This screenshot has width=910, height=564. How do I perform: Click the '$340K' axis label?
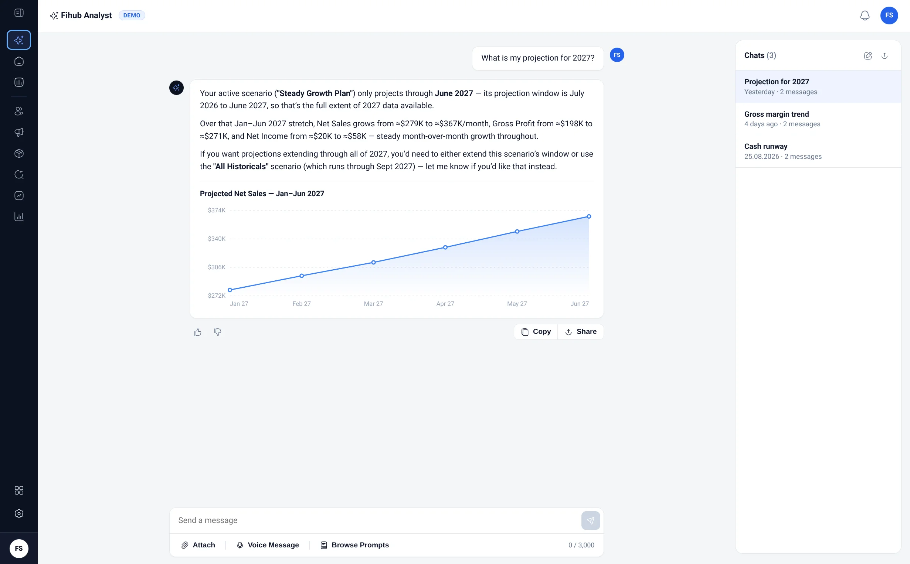[217, 239]
